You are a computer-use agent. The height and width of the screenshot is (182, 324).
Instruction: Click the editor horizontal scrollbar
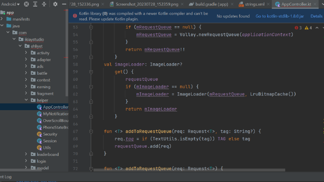coord(189,170)
